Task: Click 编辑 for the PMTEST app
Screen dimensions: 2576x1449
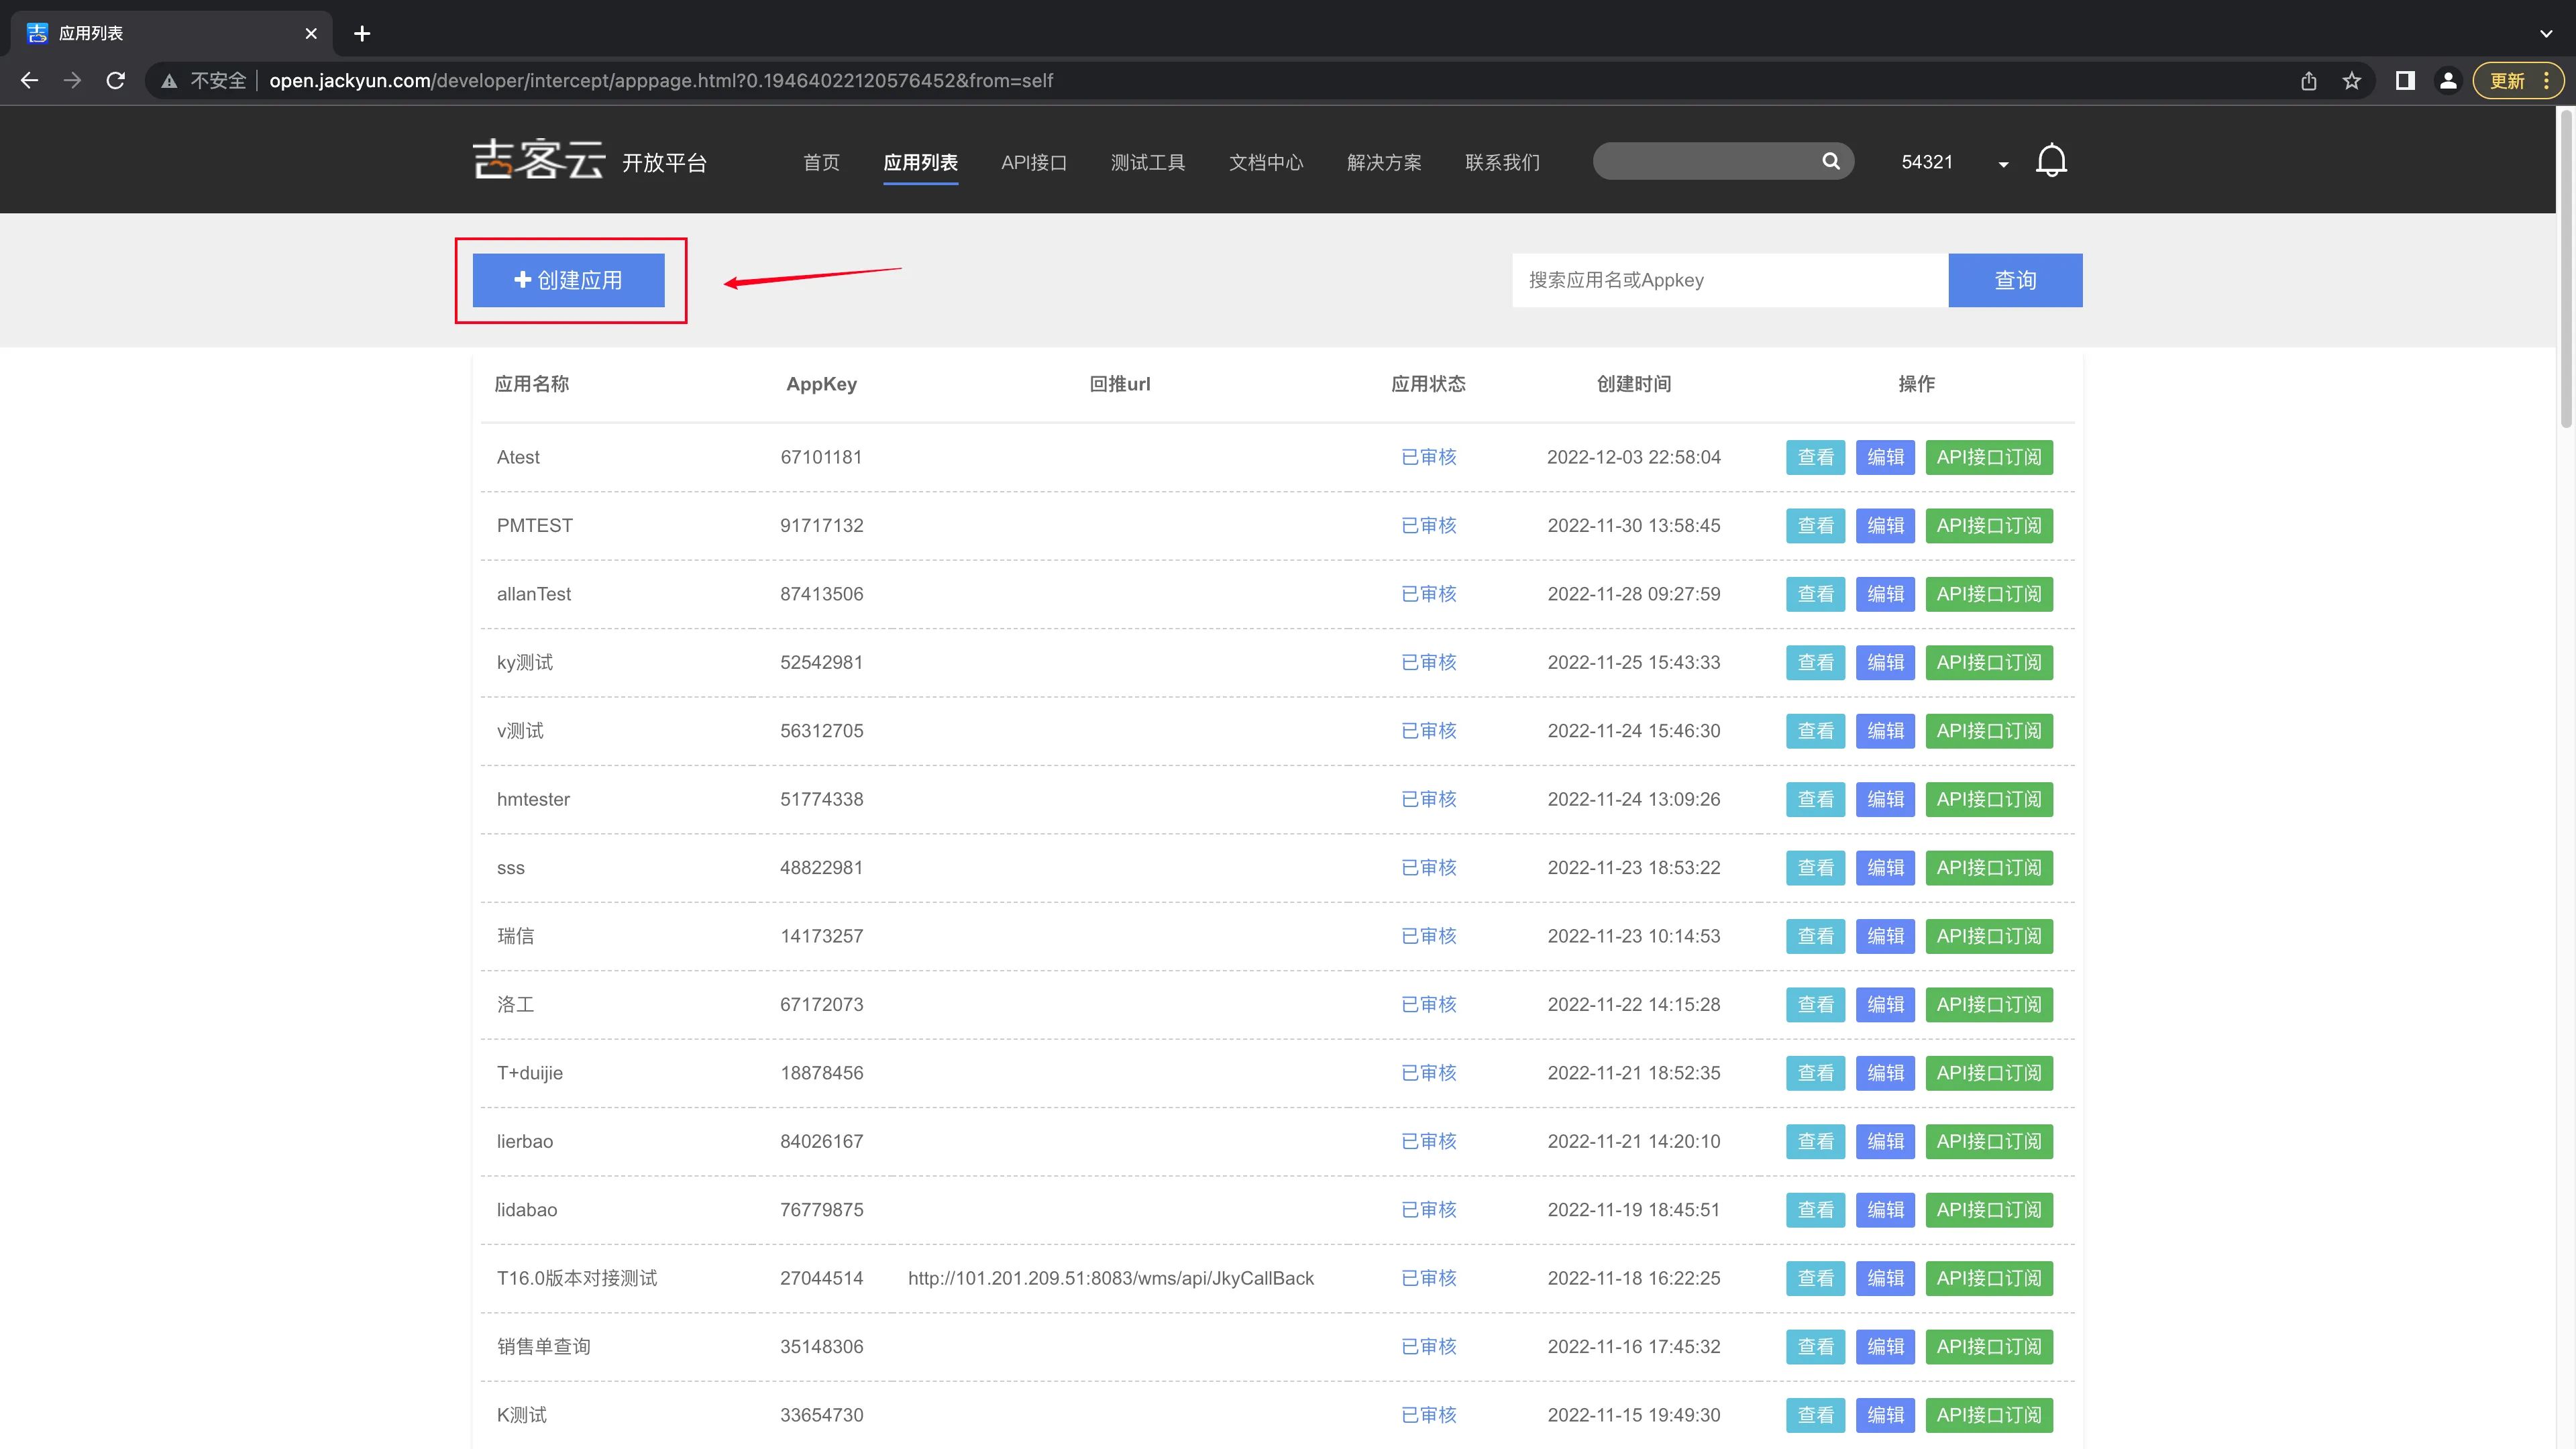Action: point(1885,526)
